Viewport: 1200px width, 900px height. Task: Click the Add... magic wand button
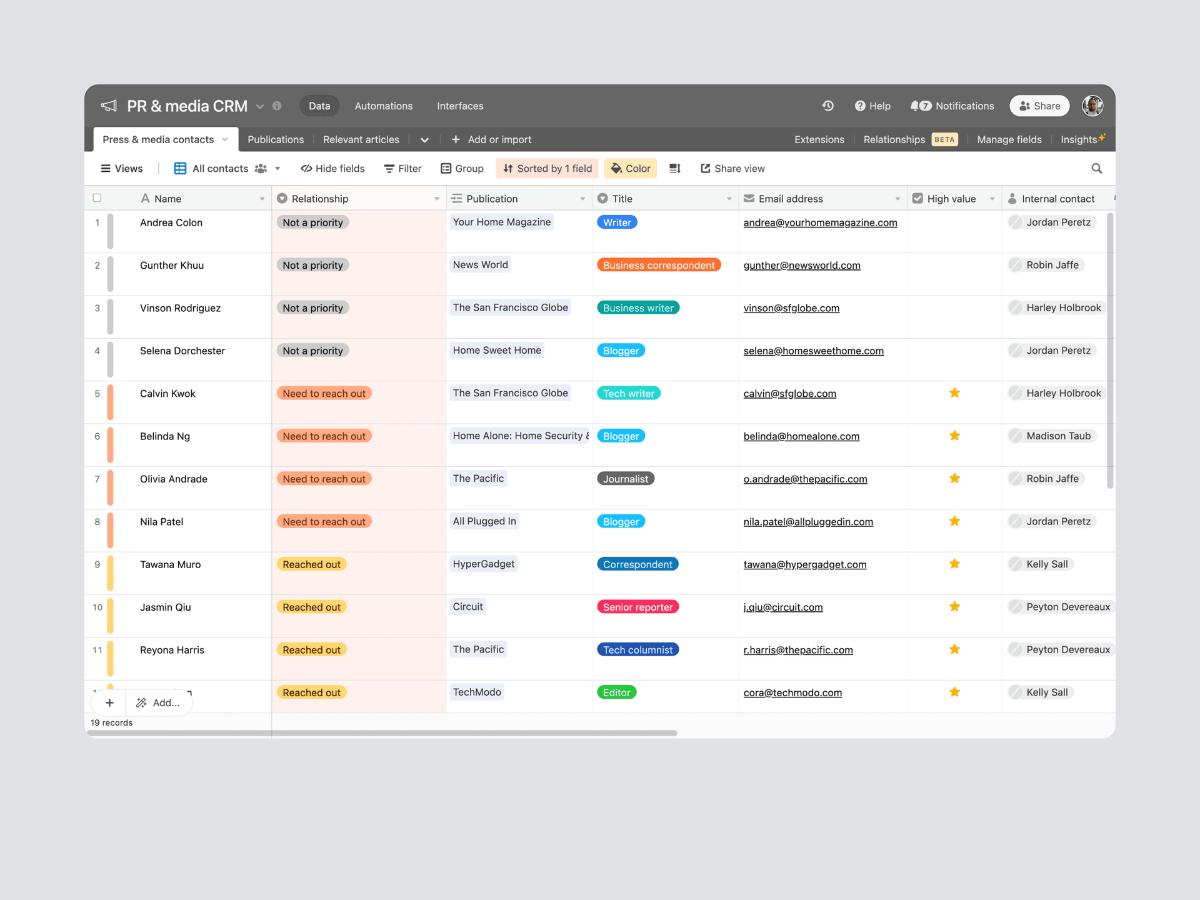[x=159, y=702]
